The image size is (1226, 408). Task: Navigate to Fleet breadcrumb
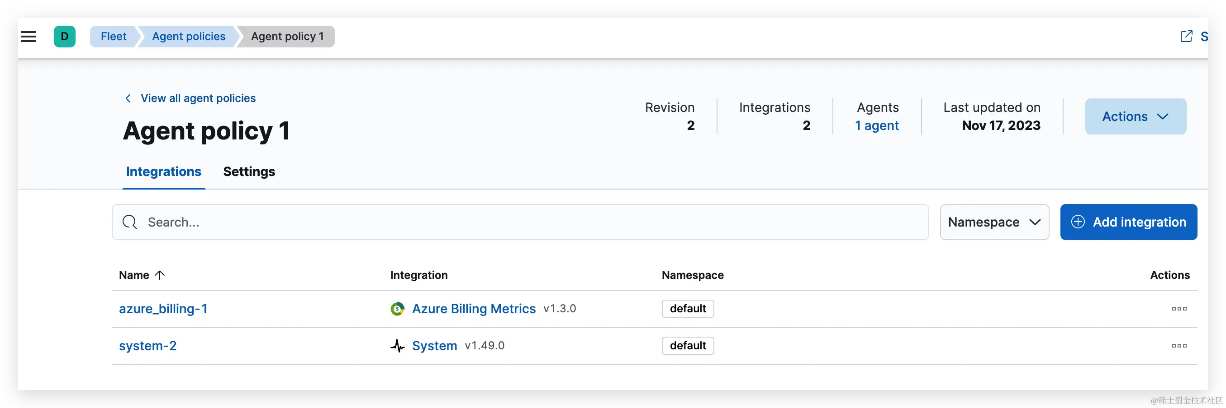point(113,37)
